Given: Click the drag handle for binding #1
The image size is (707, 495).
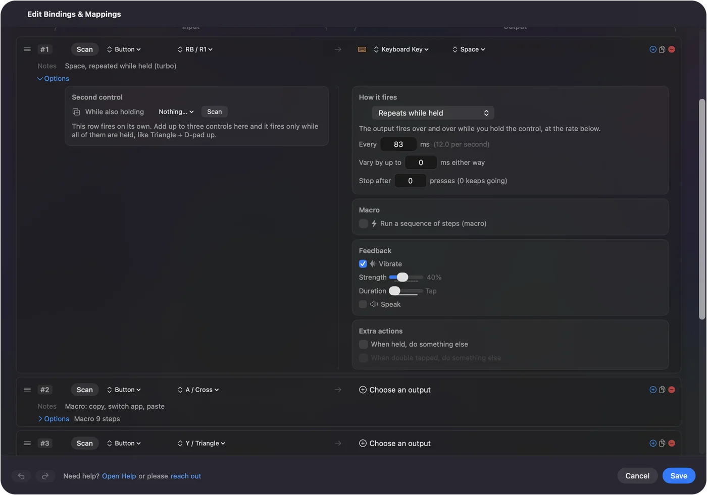Looking at the screenshot, I should coord(27,49).
